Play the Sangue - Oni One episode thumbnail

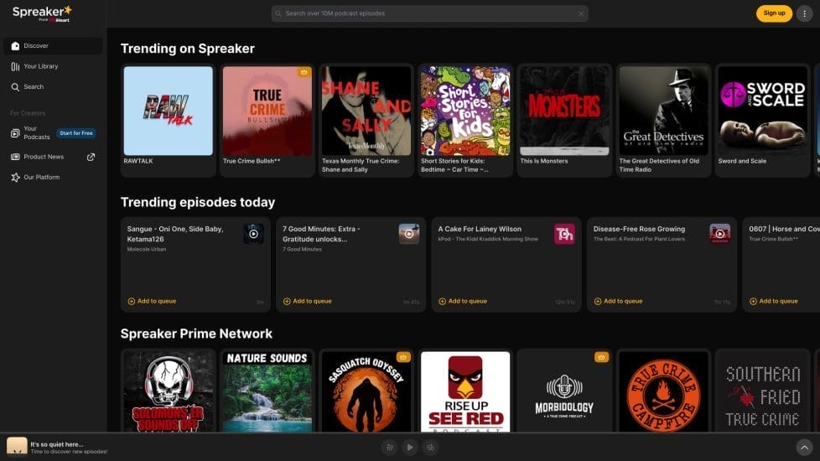(253, 234)
